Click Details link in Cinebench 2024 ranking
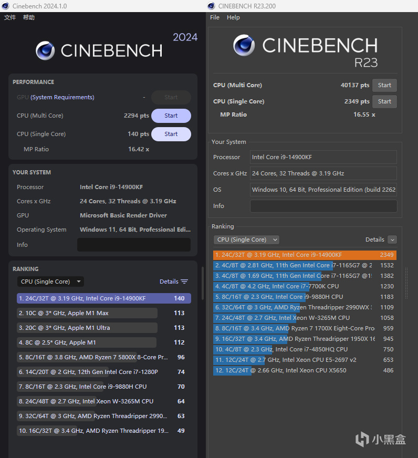The image size is (418, 458). (169, 282)
